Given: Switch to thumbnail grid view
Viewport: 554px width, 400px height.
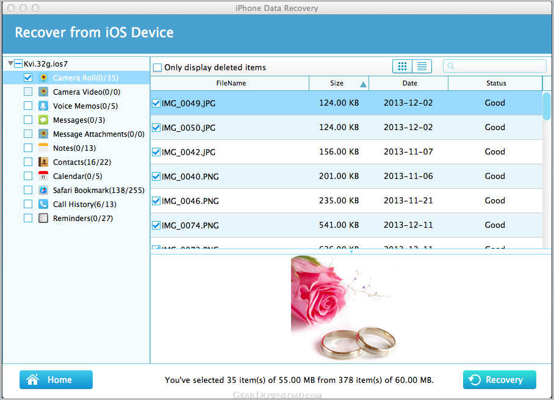Looking at the screenshot, I should (x=403, y=66).
